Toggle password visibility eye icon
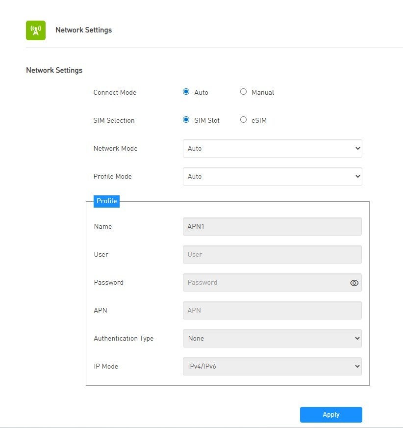Image resolution: width=403 pixels, height=428 pixels. pyautogui.click(x=354, y=283)
